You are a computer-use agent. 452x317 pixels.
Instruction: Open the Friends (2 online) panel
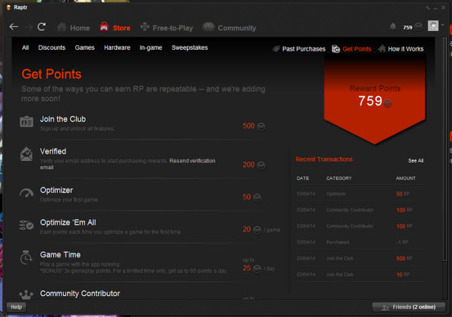[x=409, y=307]
